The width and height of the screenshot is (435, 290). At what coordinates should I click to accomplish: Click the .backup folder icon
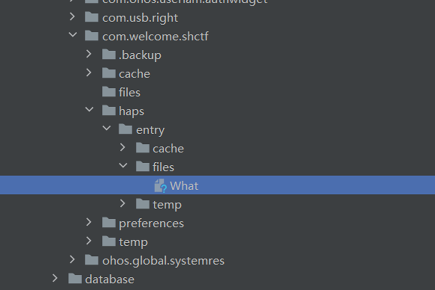click(109, 54)
